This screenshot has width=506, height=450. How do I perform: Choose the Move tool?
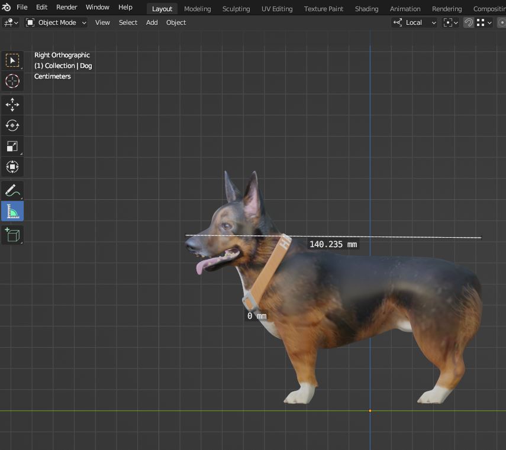point(12,105)
